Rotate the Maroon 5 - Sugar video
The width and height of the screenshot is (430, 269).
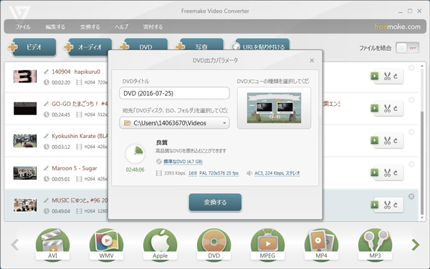coord(396,172)
